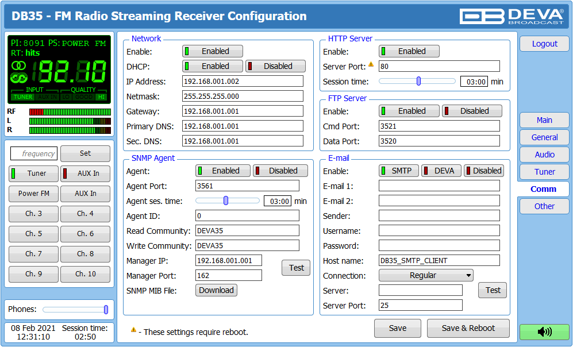Select preset Ch. 9
Screen dimensions: 573x347
pyautogui.click(x=33, y=274)
